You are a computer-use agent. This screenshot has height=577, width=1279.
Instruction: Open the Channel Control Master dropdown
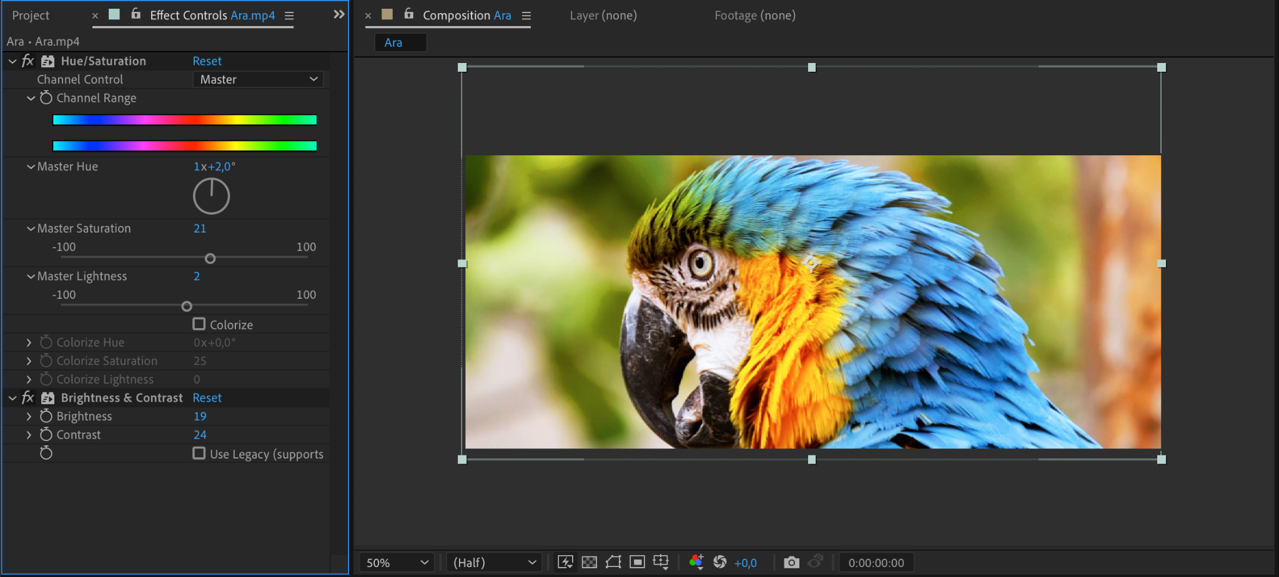258,79
